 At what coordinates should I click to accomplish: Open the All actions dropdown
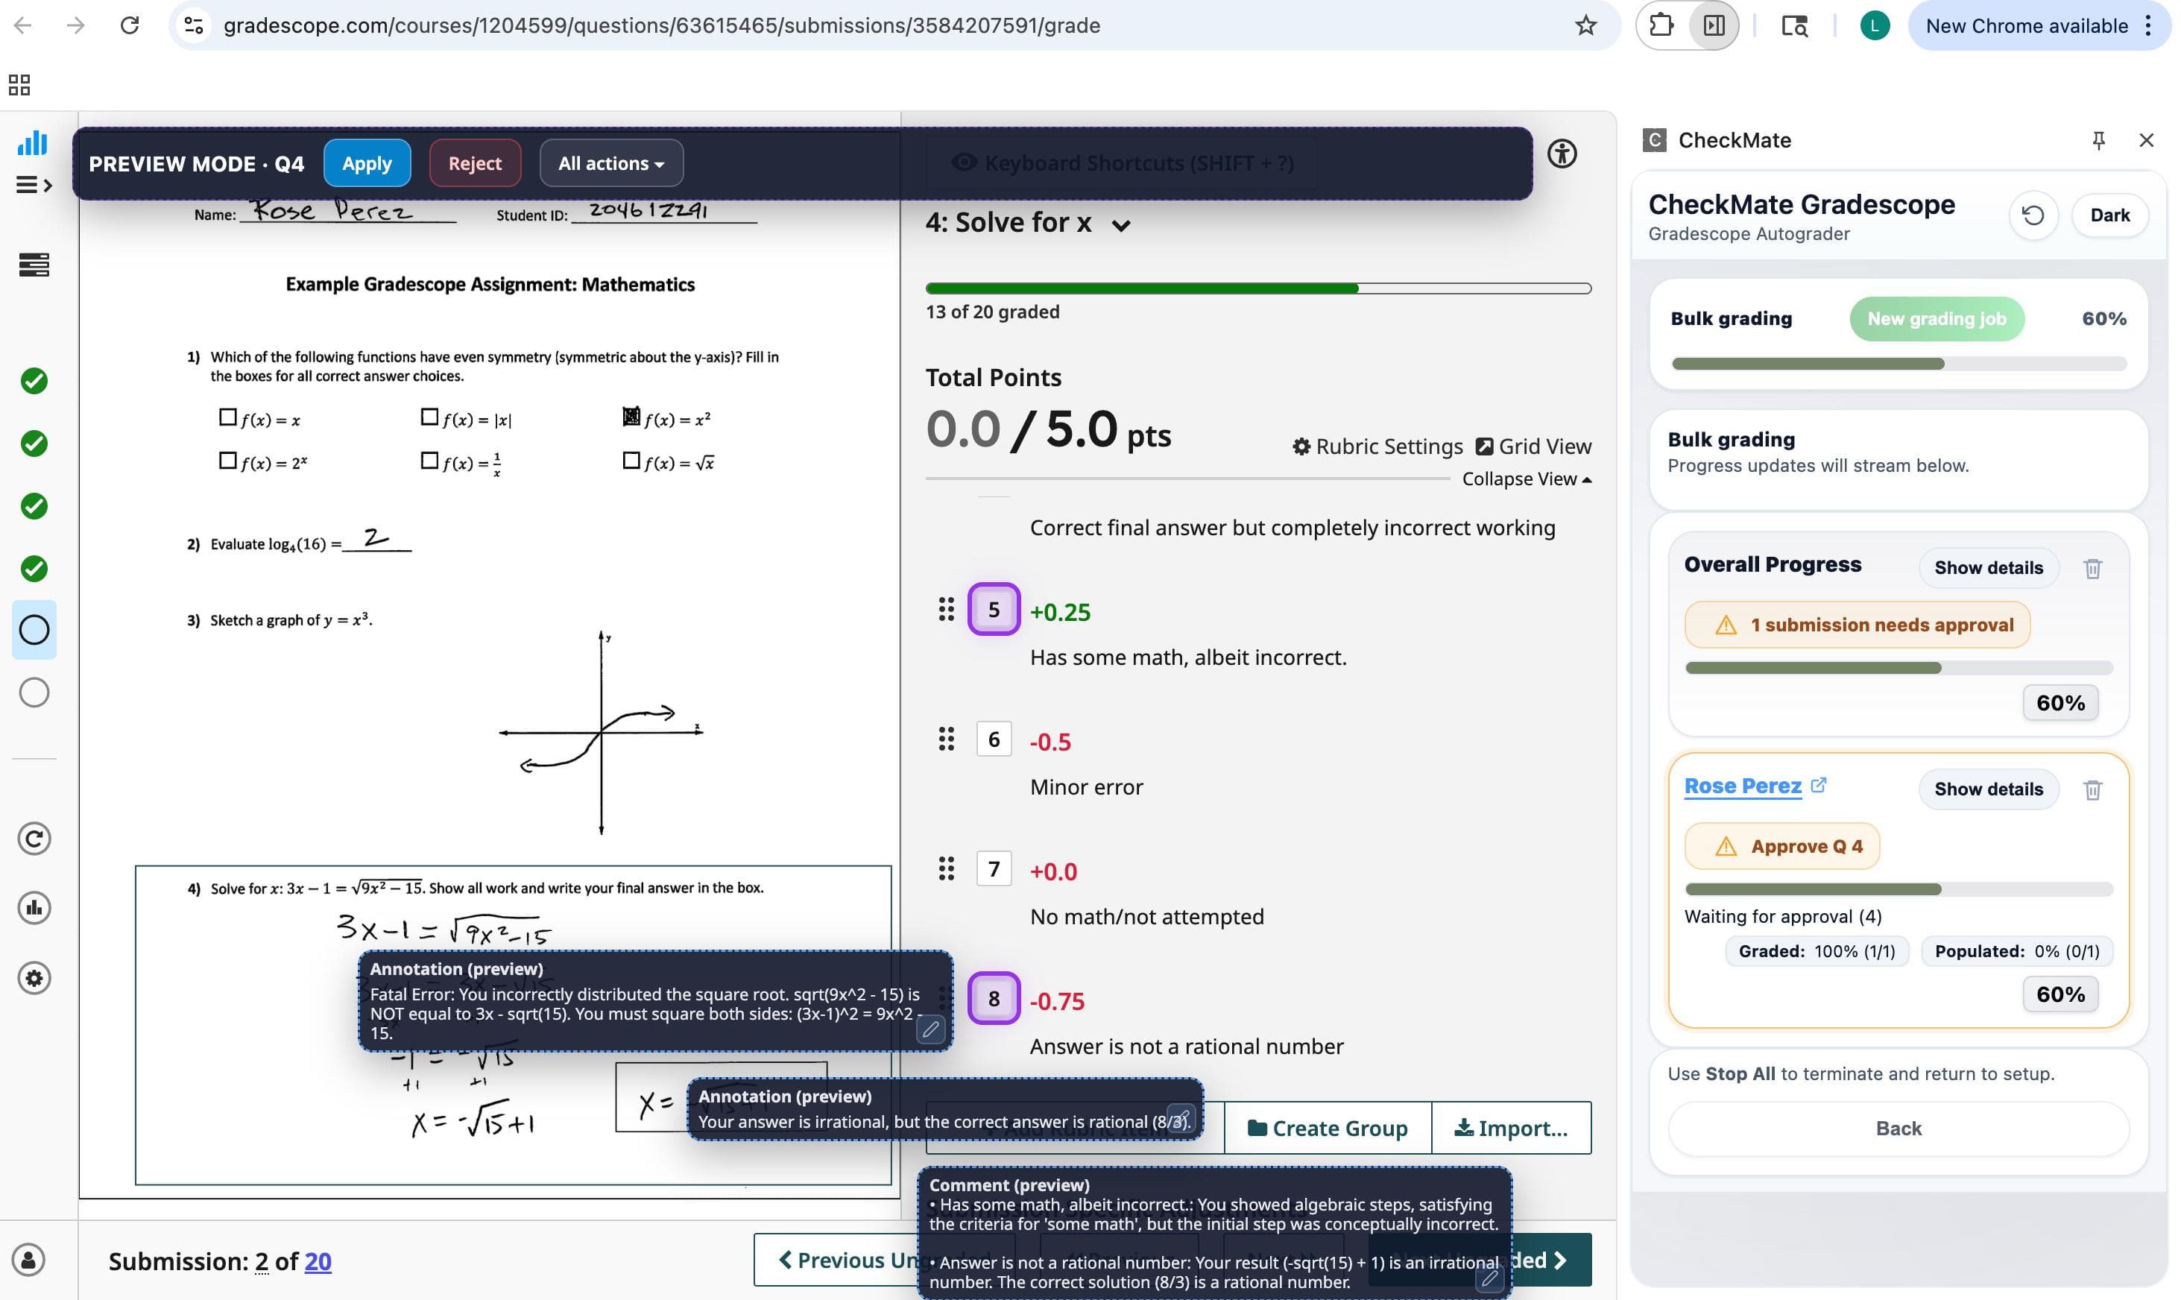[610, 163]
